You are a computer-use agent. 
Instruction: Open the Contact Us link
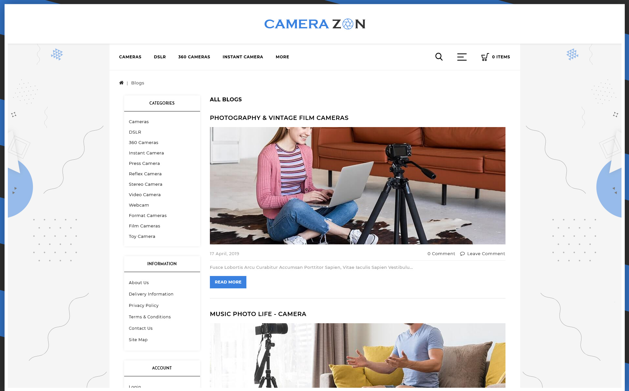tap(141, 328)
